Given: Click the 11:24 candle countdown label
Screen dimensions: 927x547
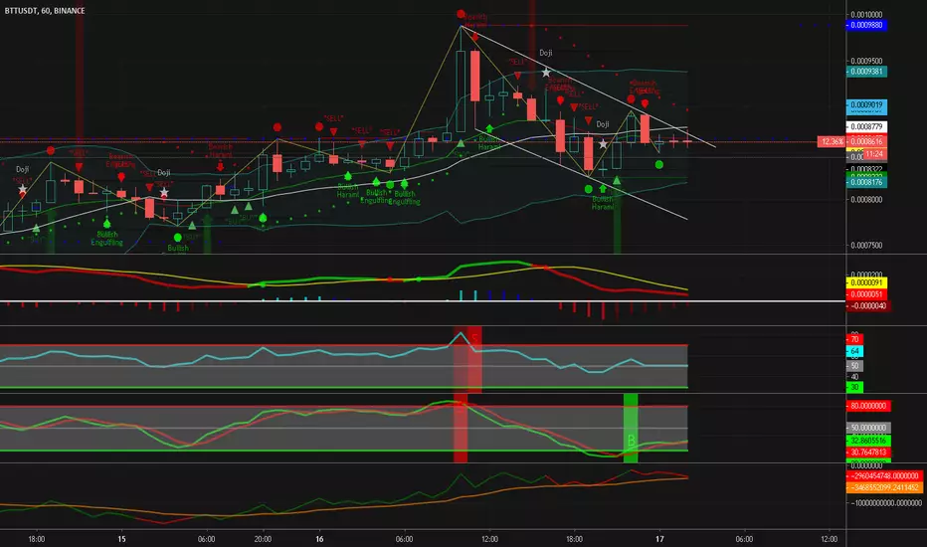Looking at the screenshot, I should tap(874, 154).
